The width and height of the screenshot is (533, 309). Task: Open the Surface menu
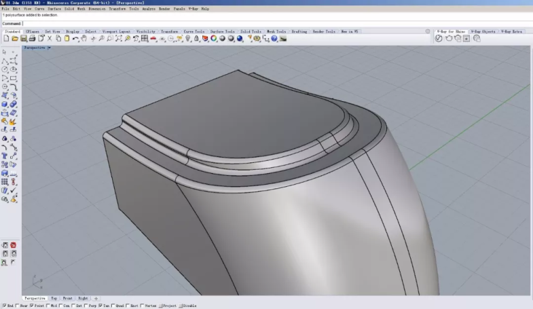[x=54, y=9]
